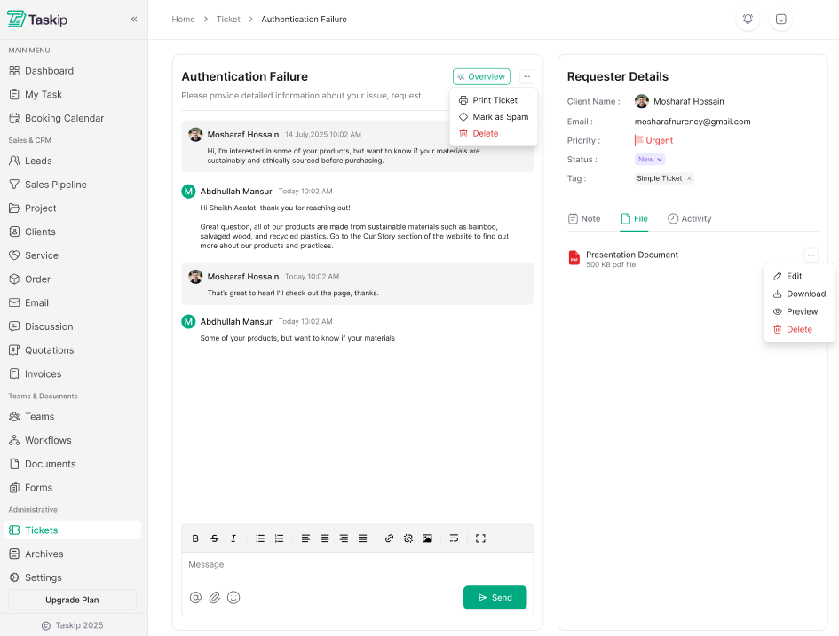Screen dimensions: 839x636
Task: Click the Upgrade Plan button
Action: 72,600
